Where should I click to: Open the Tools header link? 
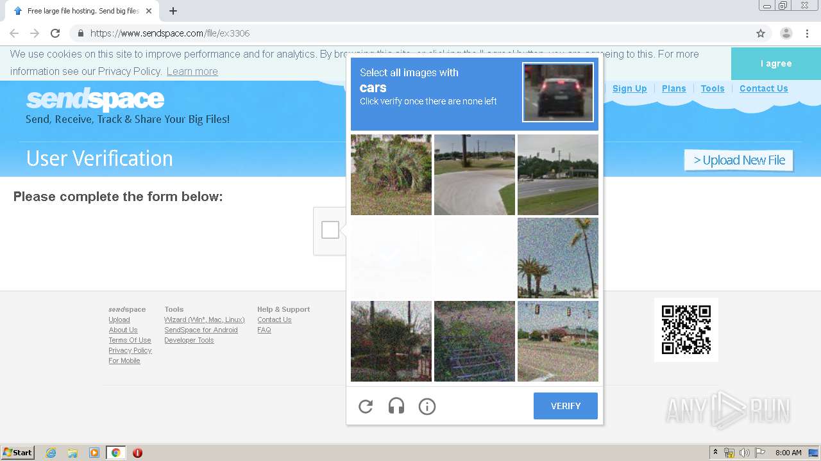pos(713,88)
